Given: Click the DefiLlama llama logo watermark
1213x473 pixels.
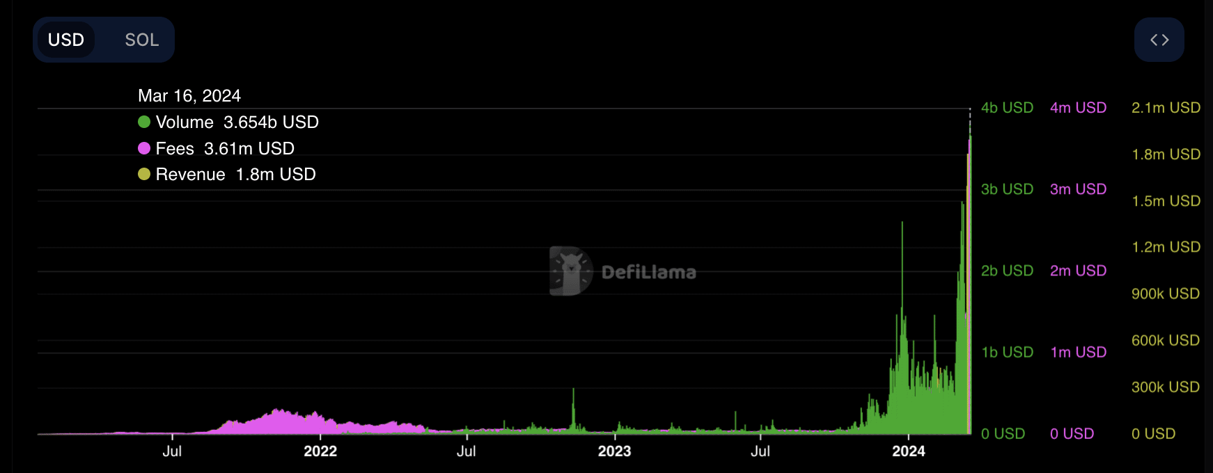Looking at the screenshot, I should click(570, 271).
